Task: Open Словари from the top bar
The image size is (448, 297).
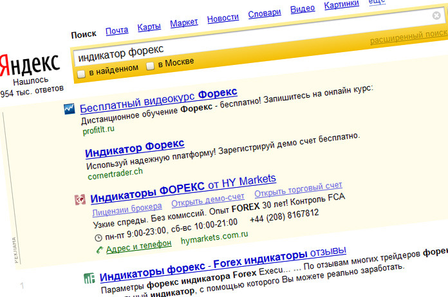Action: click(265, 14)
